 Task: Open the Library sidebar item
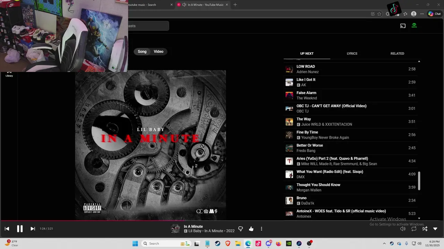pyautogui.click(x=9, y=74)
